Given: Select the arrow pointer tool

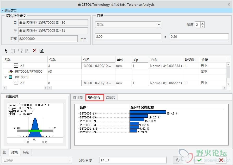Looking at the screenshot, I should 6,51.
